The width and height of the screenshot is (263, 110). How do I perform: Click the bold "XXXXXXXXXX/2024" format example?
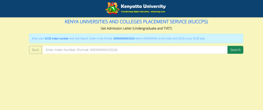124,38
